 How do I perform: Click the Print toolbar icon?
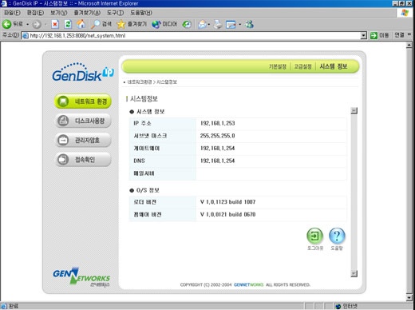pyautogui.click(x=218, y=25)
